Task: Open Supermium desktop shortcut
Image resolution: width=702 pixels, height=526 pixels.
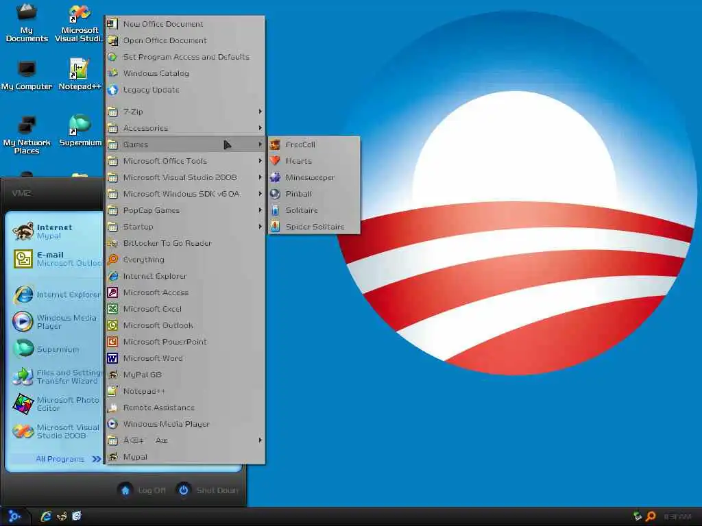Action: pos(80,129)
